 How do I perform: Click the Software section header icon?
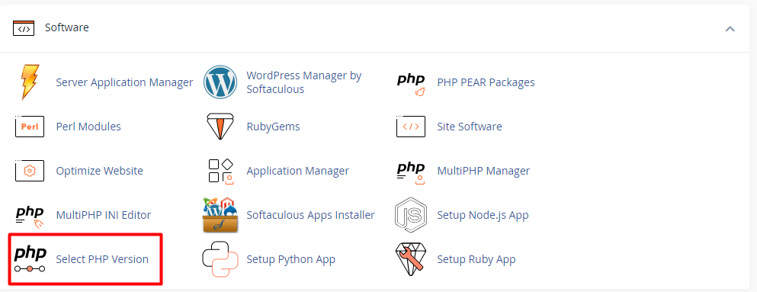pyautogui.click(x=24, y=28)
